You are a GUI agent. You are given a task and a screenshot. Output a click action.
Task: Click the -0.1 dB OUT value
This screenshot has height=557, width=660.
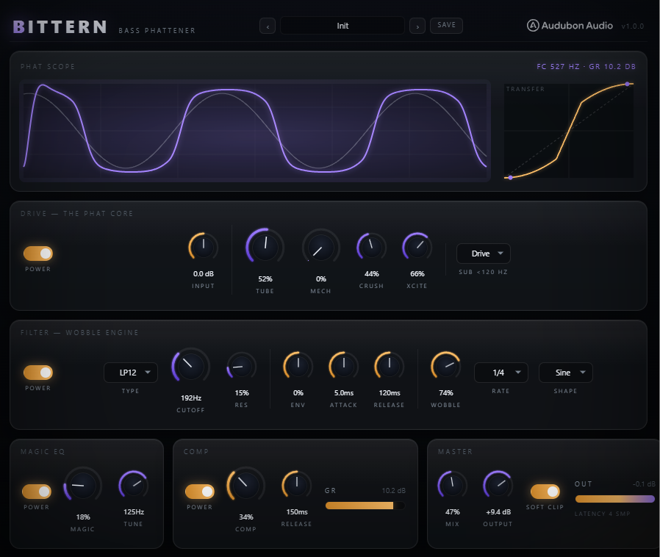click(x=644, y=484)
